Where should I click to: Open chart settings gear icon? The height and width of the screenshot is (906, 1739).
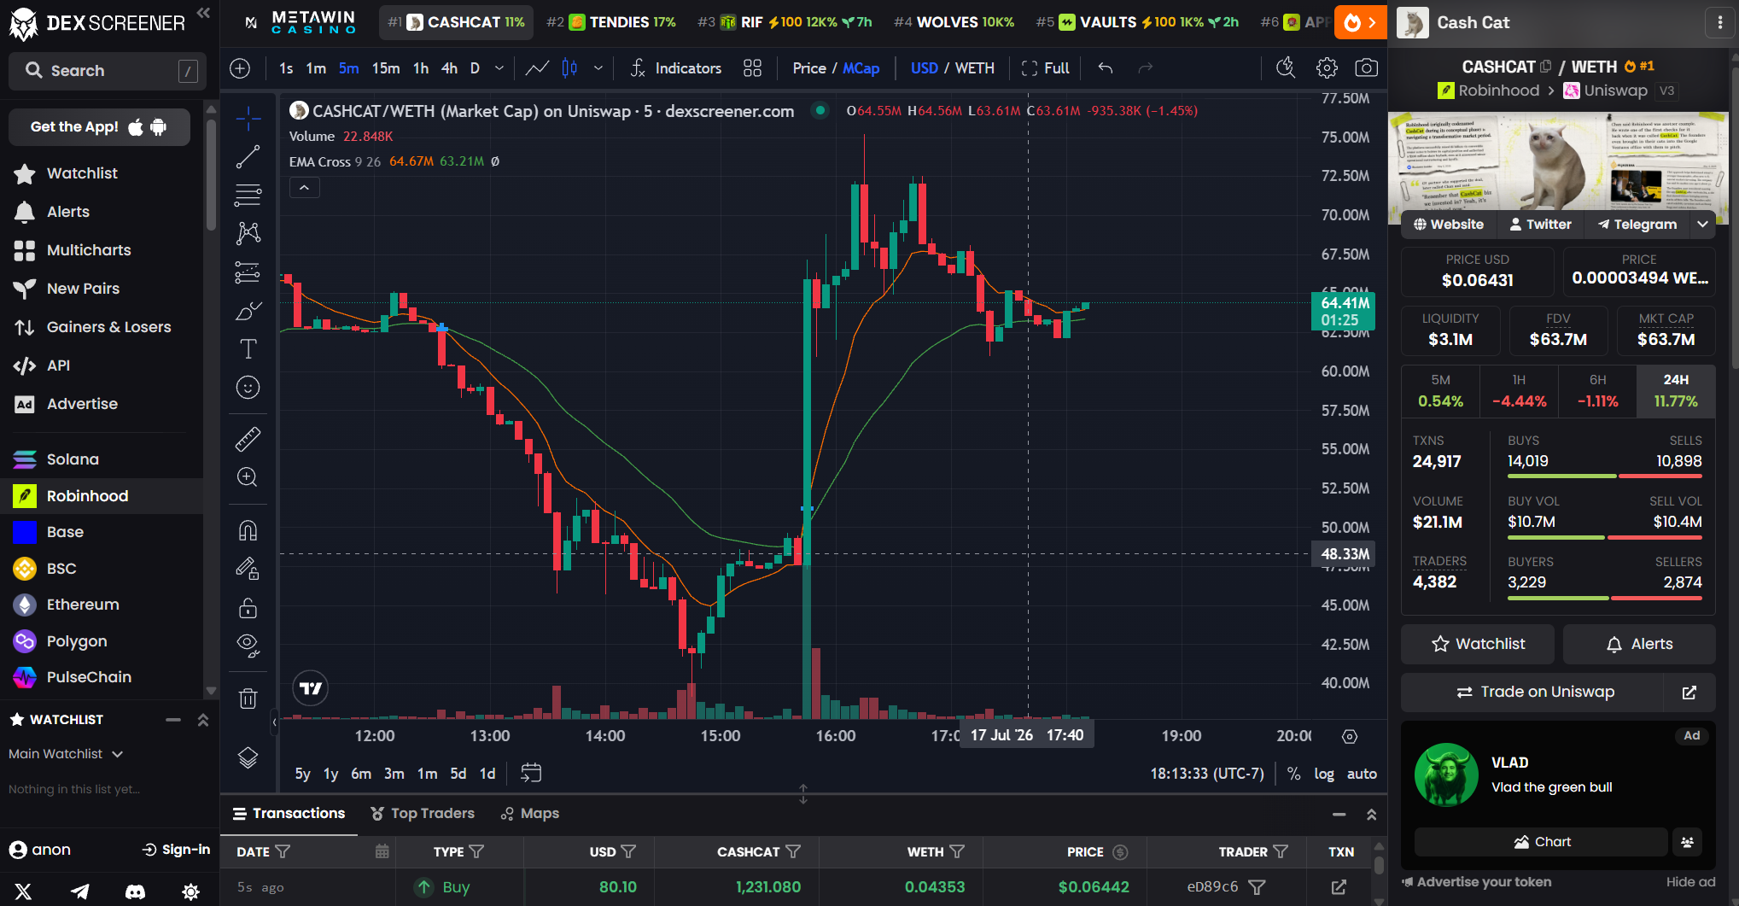tap(1327, 68)
